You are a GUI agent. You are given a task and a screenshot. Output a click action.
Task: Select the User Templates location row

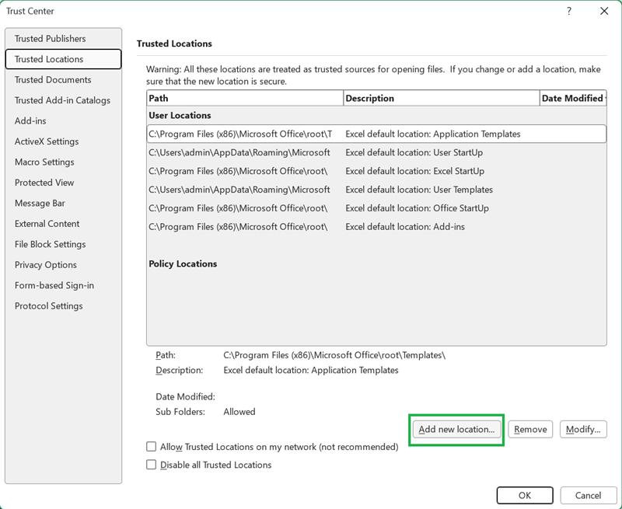pyautogui.click(x=376, y=190)
